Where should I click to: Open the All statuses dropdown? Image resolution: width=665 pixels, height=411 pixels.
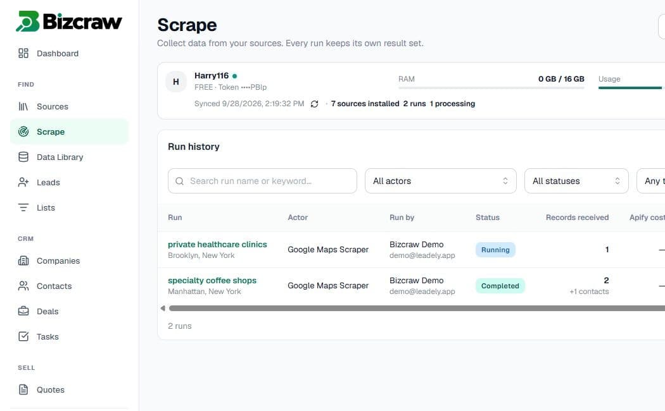576,181
